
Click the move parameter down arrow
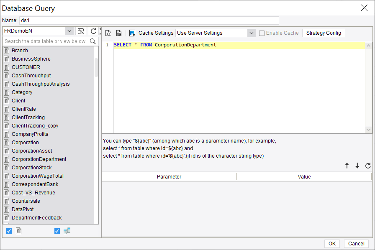[x=357, y=166]
